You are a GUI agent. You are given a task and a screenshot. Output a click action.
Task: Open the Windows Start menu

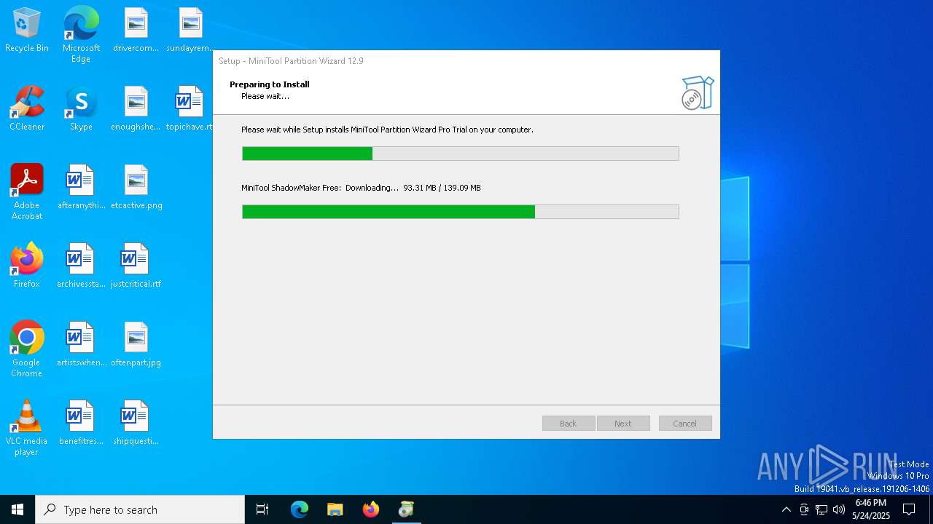(x=17, y=509)
